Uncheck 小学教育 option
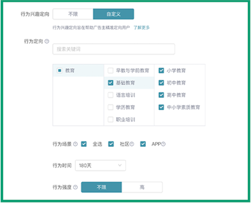The image size is (251, 203). click(161, 70)
